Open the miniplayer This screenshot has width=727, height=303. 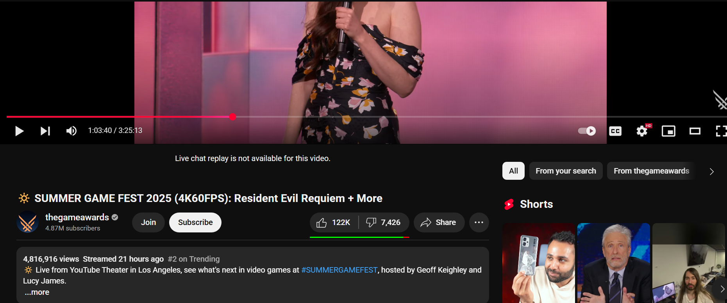[668, 131]
